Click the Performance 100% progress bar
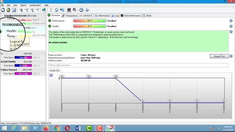235x132 pixels. (90, 21)
